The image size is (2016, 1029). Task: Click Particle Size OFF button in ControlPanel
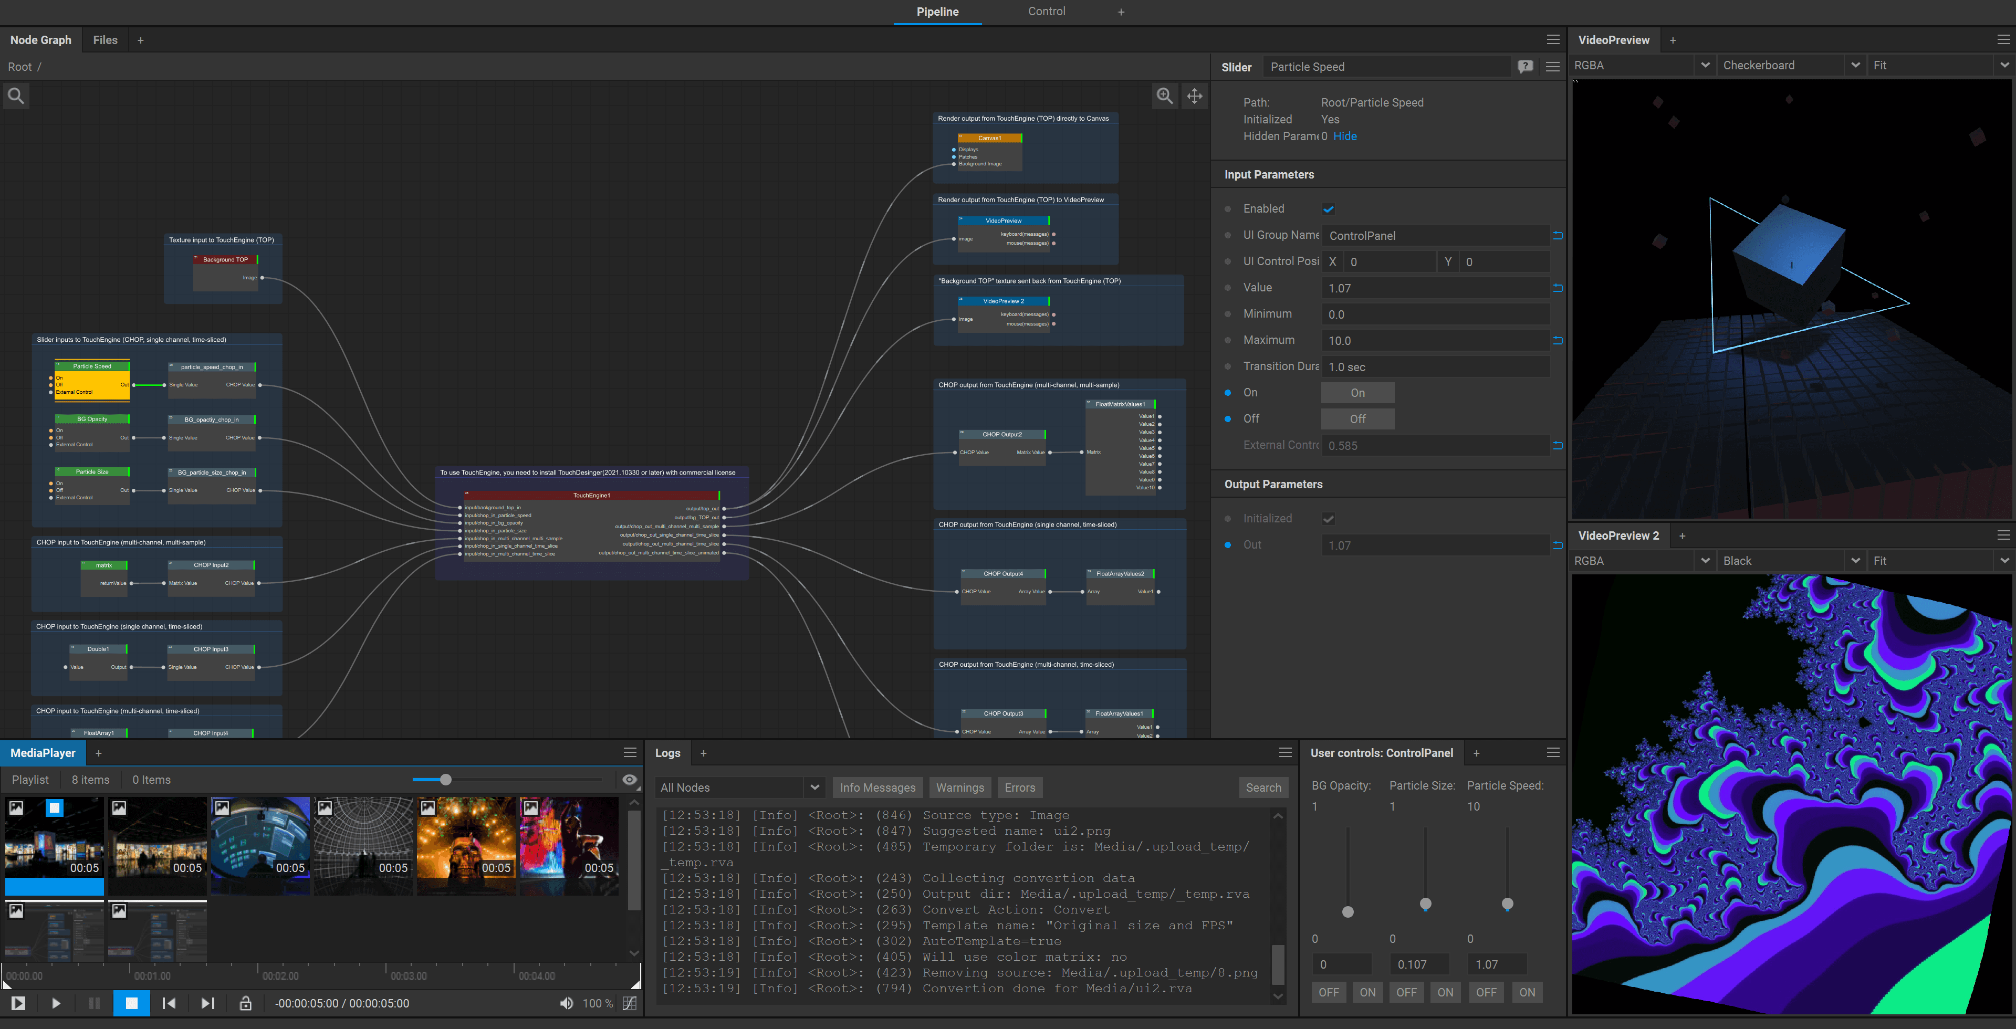(x=1406, y=992)
